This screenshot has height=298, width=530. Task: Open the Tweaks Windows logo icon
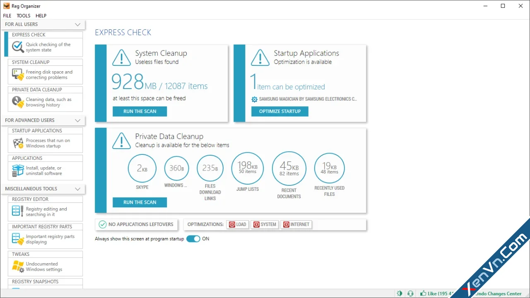point(18,267)
